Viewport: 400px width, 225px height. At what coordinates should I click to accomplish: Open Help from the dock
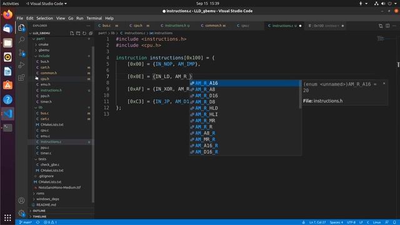[x=7, y=99]
